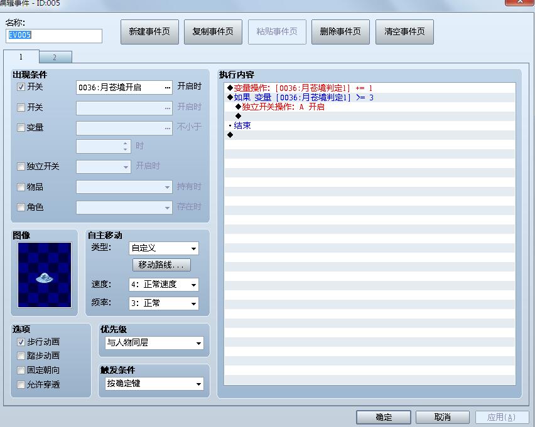This screenshot has height=427, width=535.
Task: Click the 移动路线... button
Action: [x=161, y=265]
